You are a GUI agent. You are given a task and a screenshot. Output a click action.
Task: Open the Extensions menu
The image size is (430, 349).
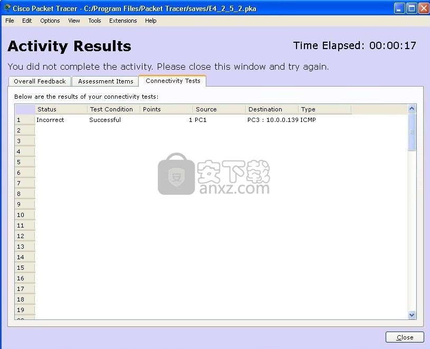click(x=123, y=21)
